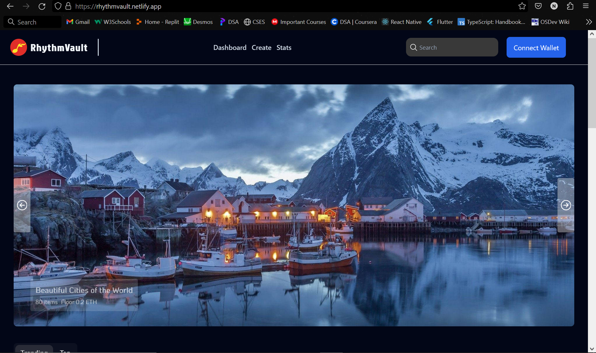Open the Gmail bookmark
This screenshot has width=596, height=353.
click(78, 22)
